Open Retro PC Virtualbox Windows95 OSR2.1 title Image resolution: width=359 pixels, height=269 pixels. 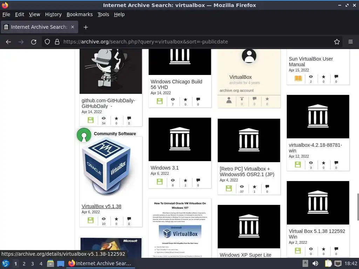coord(247,172)
